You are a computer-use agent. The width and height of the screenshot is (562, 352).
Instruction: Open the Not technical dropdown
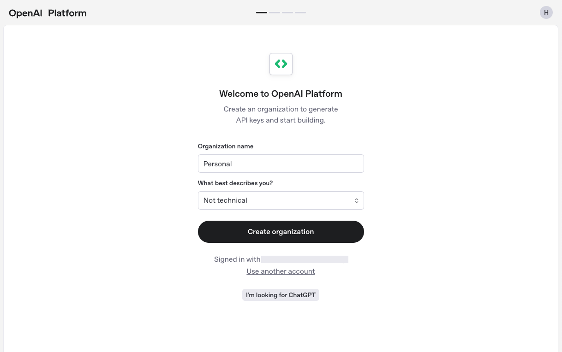click(281, 200)
